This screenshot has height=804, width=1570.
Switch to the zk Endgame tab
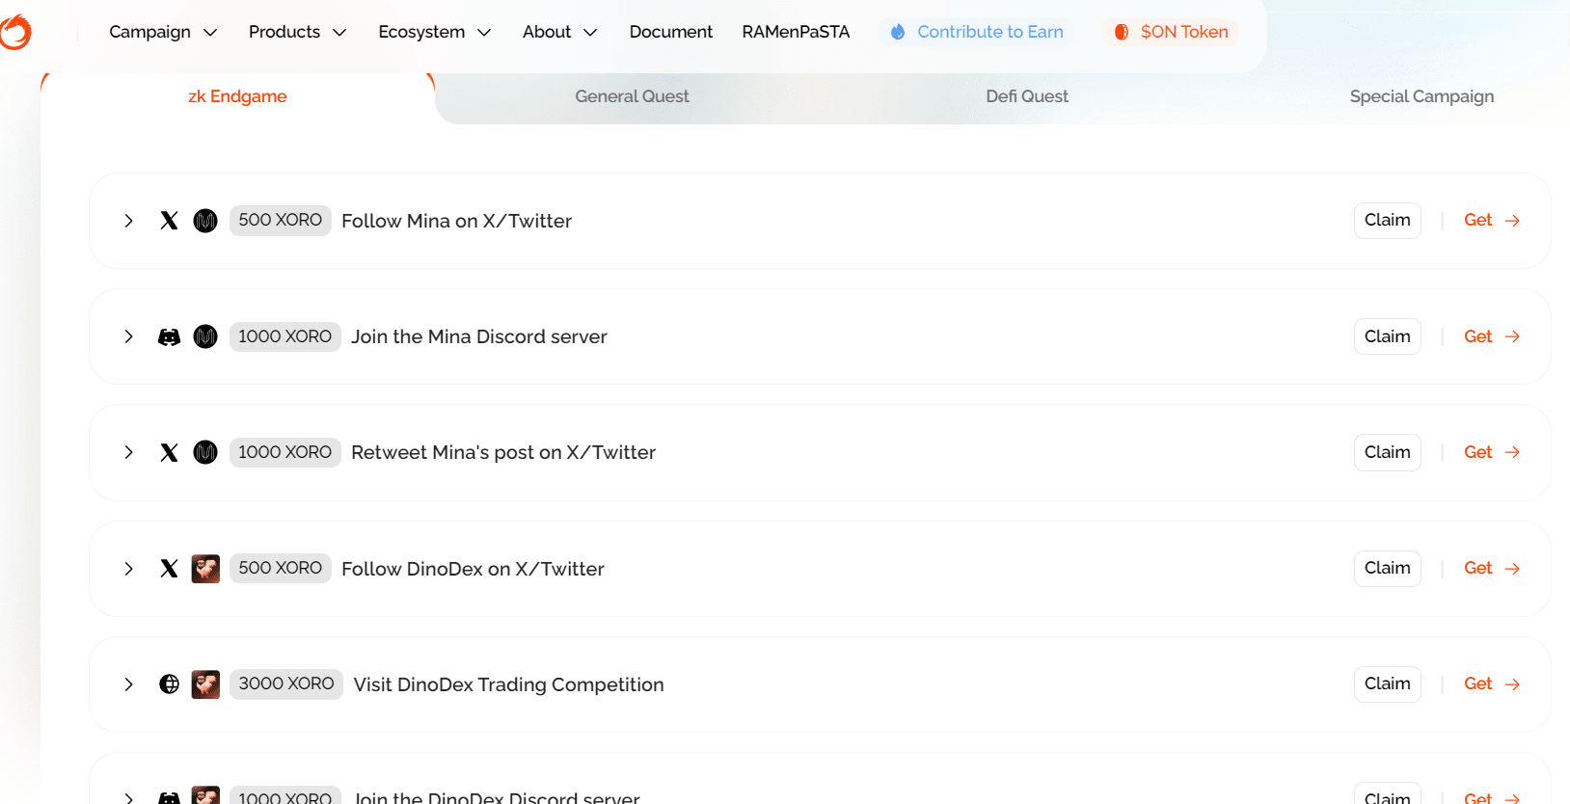point(237,96)
